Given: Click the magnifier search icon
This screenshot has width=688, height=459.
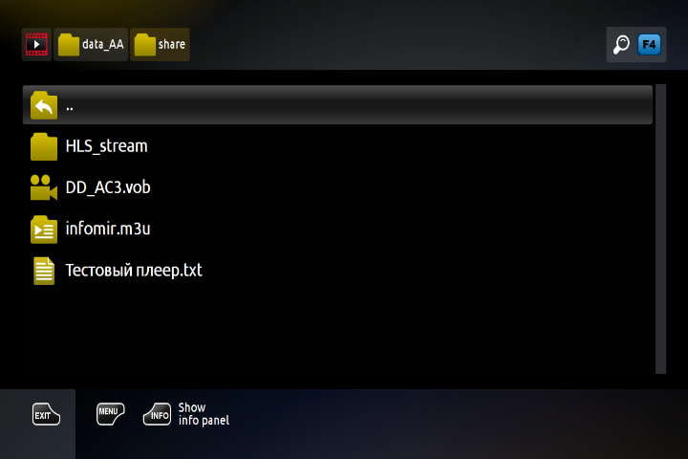Looking at the screenshot, I should (621, 44).
